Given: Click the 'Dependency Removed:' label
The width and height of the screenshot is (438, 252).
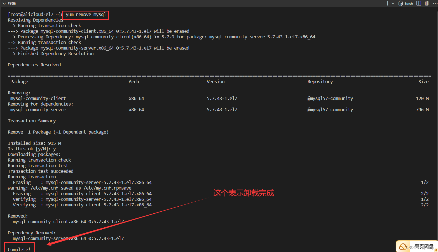Looking at the screenshot, I should tap(32, 233).
